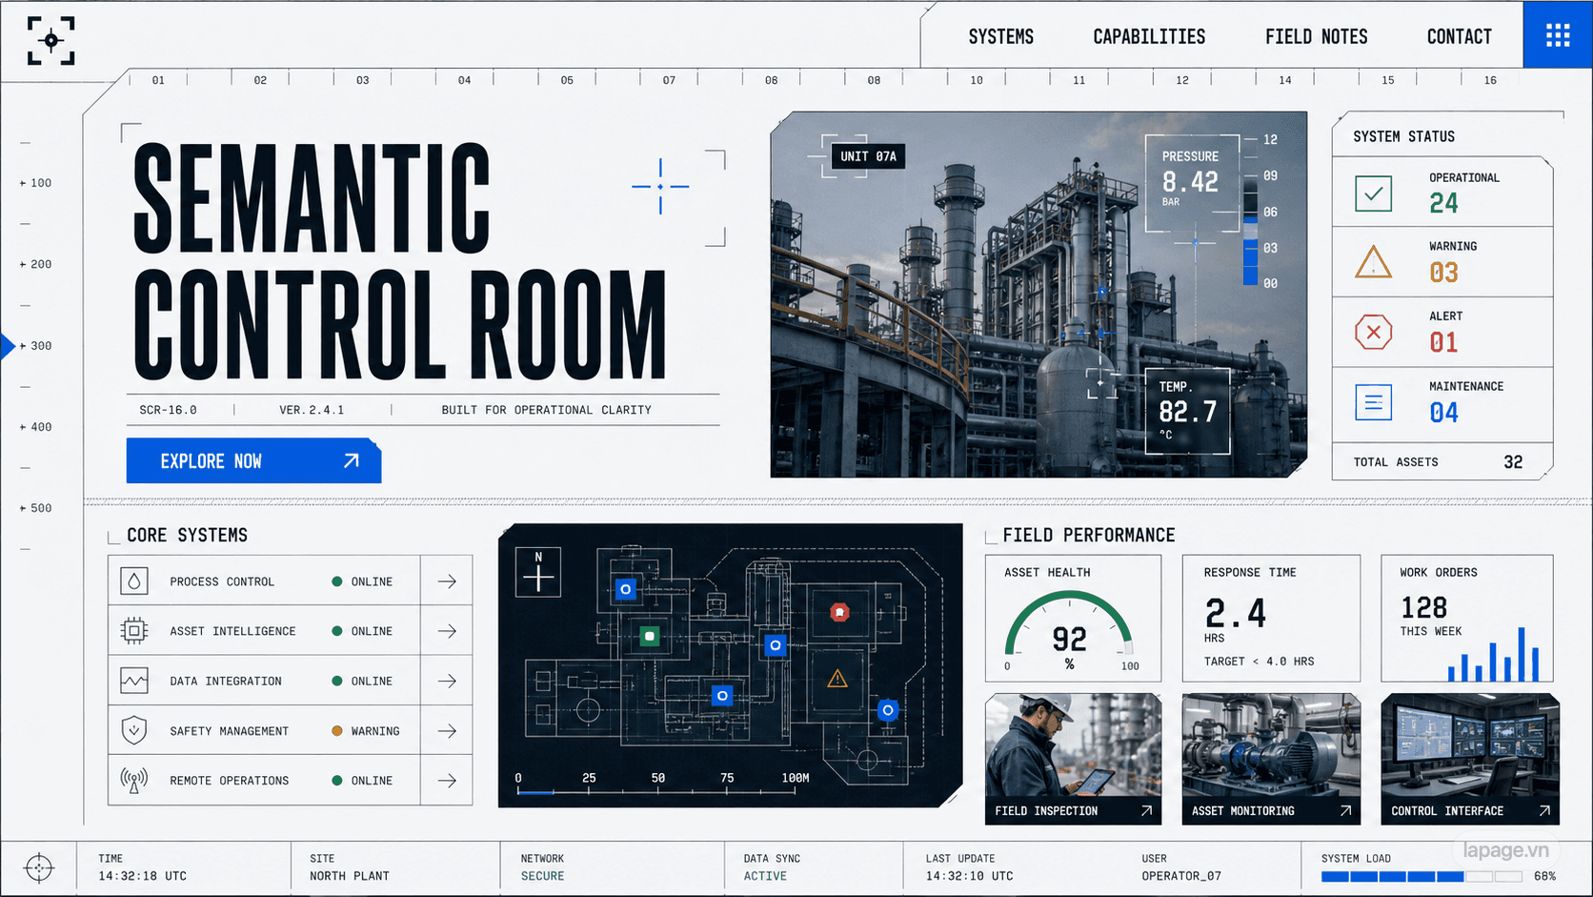Screen dimensions: 1593x897
Task: Select the Safety Management row label
Action: (x=229, y=731)
